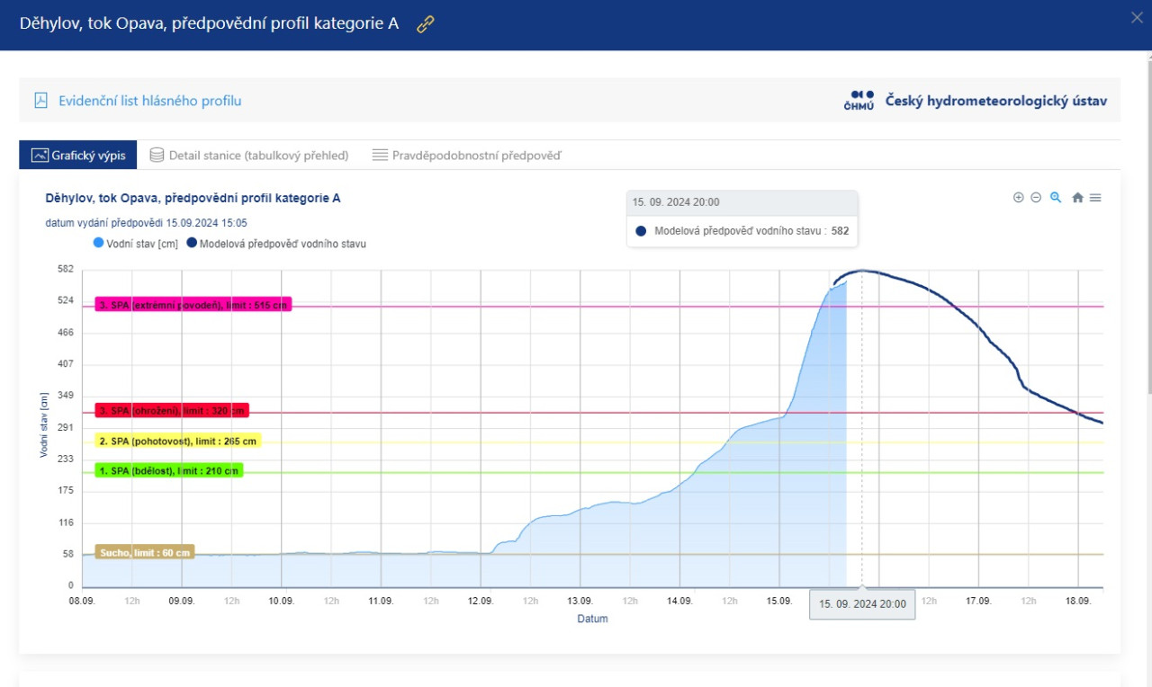Click the x-axis label 08.09.
Screen dimensions: 1152x687
click(x=82, y=601)
